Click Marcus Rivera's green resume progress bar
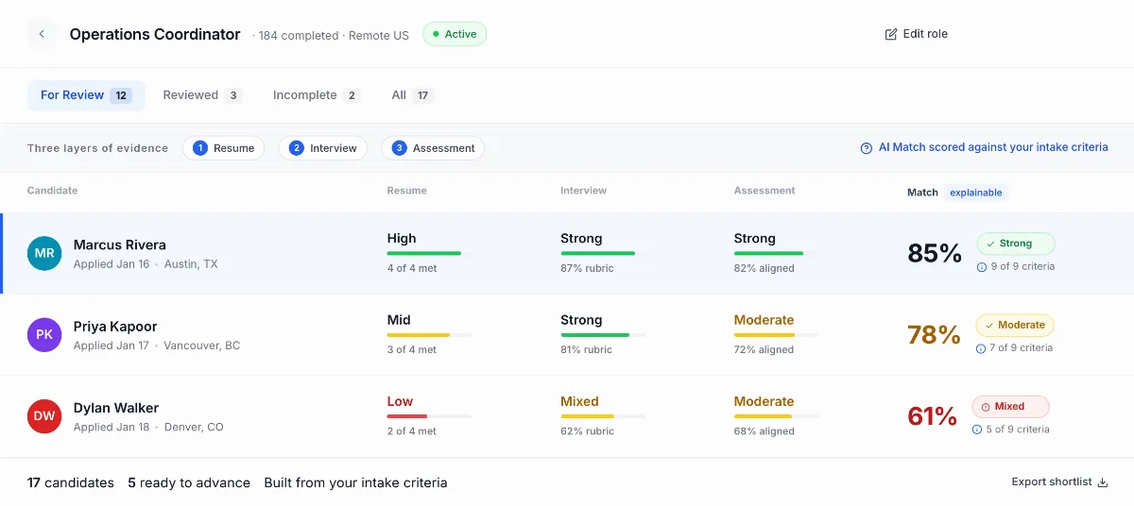Image resolution: width=1134 pixels, height=506 pixels. [x=429, y=253]
